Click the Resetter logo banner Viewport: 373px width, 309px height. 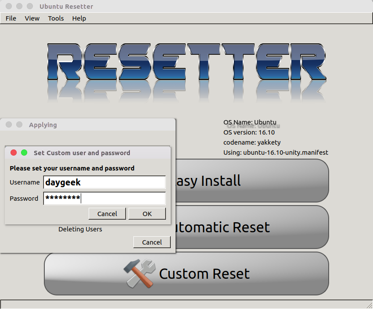(x=187, y=72)
